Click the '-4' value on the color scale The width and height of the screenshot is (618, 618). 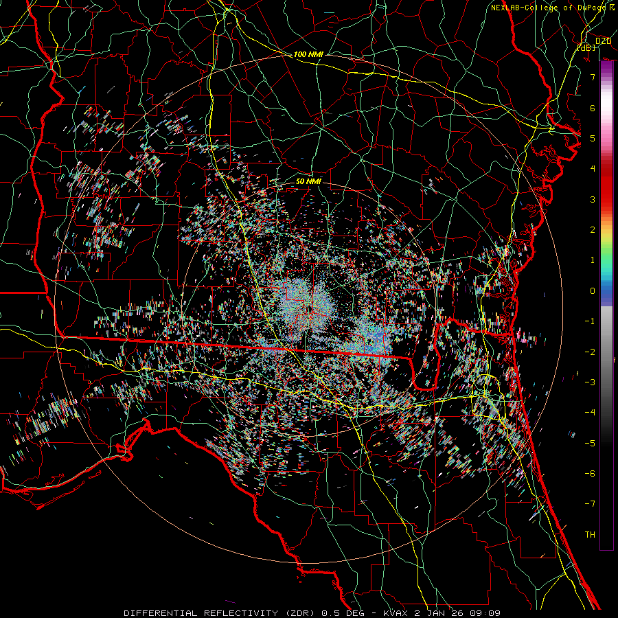coord(590,412)
